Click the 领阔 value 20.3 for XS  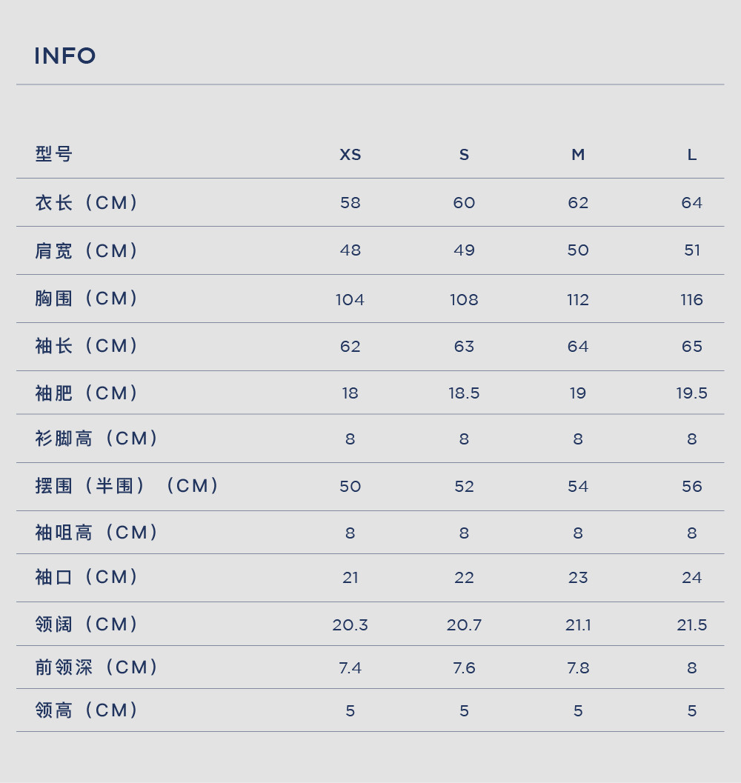[x=350, y=625]
